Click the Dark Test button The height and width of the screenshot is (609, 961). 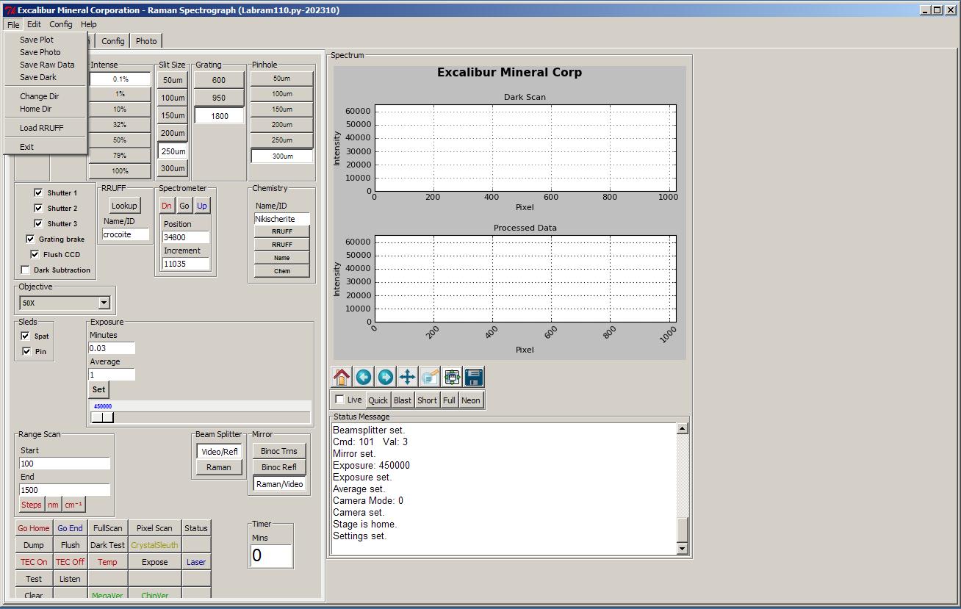tap(107, 545)
